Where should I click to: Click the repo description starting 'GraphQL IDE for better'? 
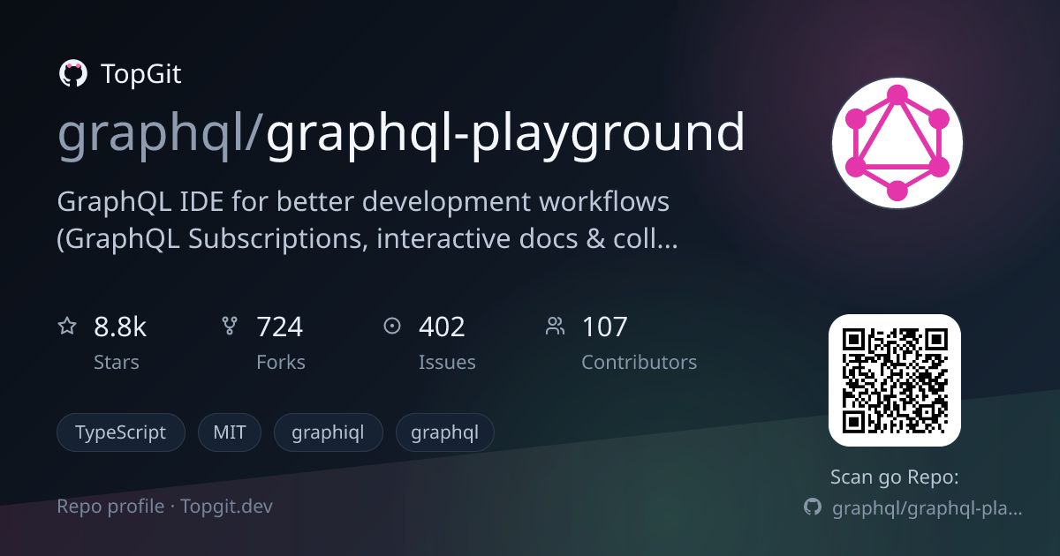[367, 220]
